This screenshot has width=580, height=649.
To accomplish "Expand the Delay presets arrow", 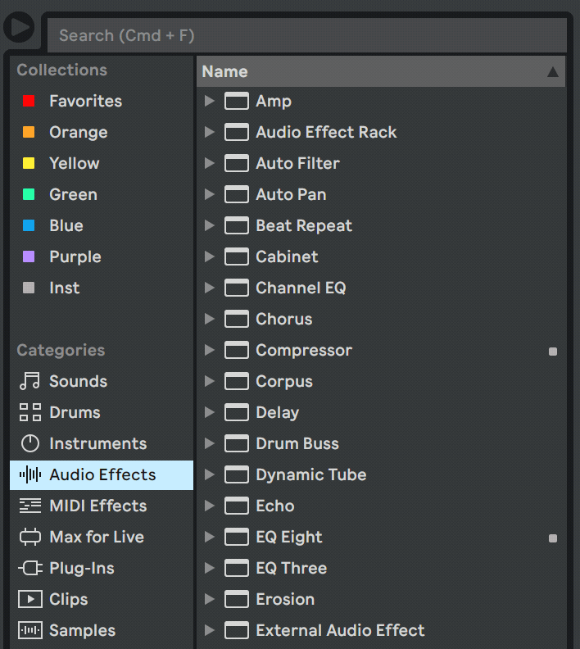I will 210,412.
